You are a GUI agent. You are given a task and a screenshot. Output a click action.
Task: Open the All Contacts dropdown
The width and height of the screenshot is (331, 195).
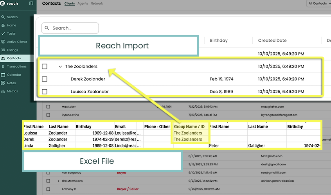coord(318,4)
